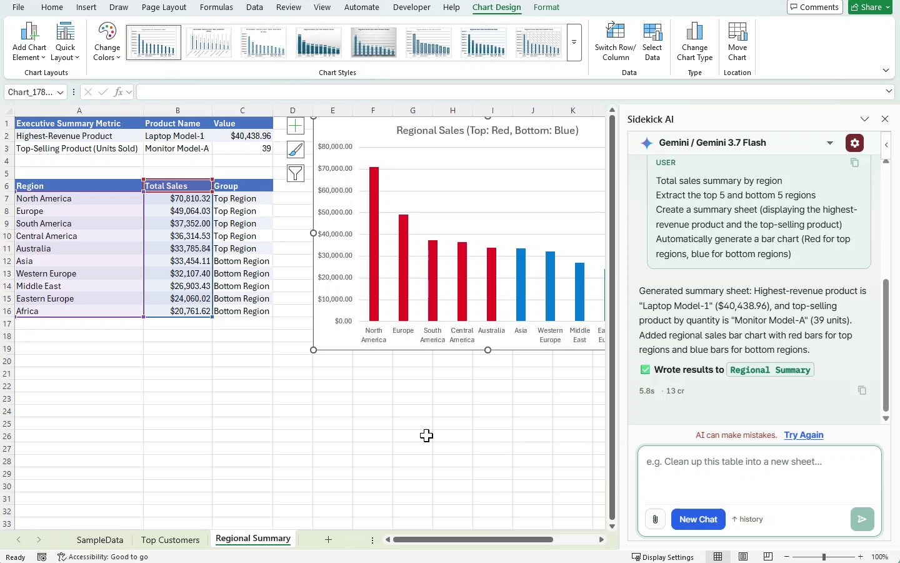Click Switch Row/Column button
The height and width of the screenshot is (563, 900).
pos(615,41)
